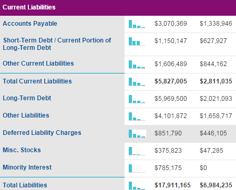Open the Minority Interest link
The height and width of the screenshot is (190, 236).
point(27,167)
